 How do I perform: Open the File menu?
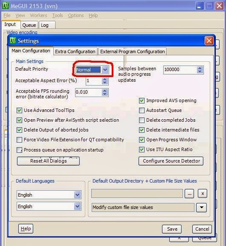coord(7,15)
